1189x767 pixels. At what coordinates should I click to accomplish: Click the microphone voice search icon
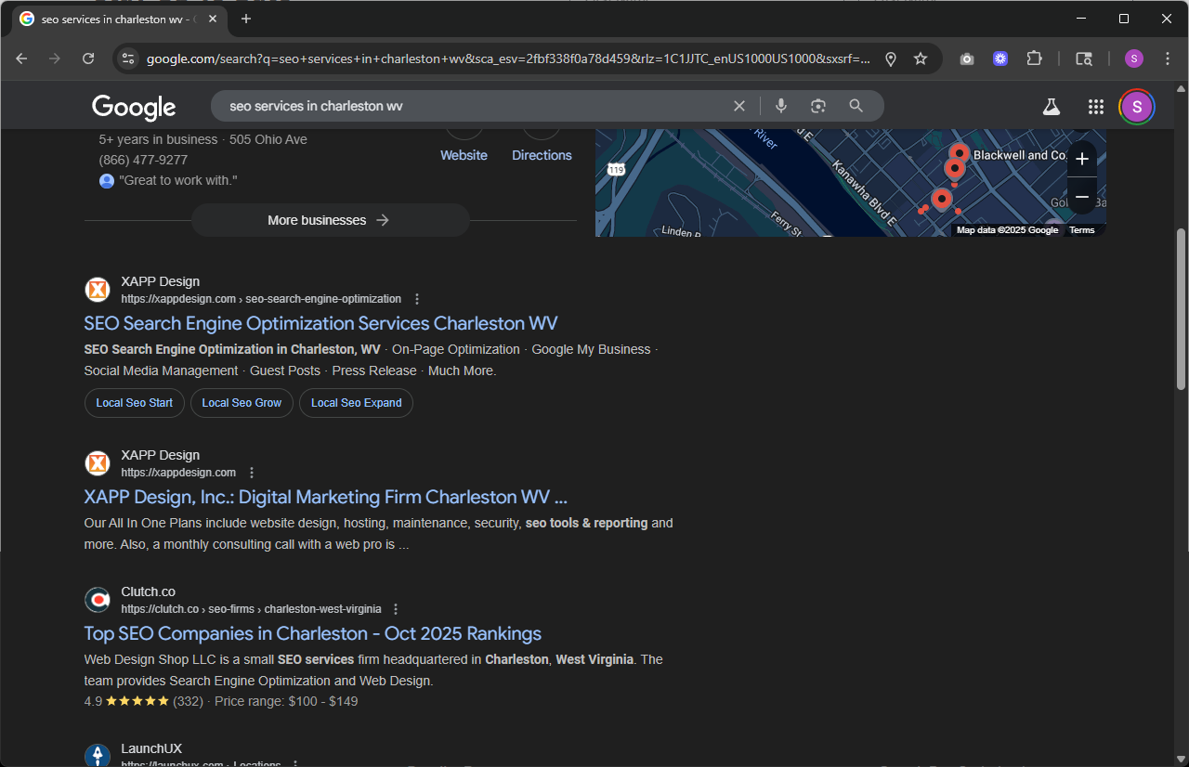(781, 106)
